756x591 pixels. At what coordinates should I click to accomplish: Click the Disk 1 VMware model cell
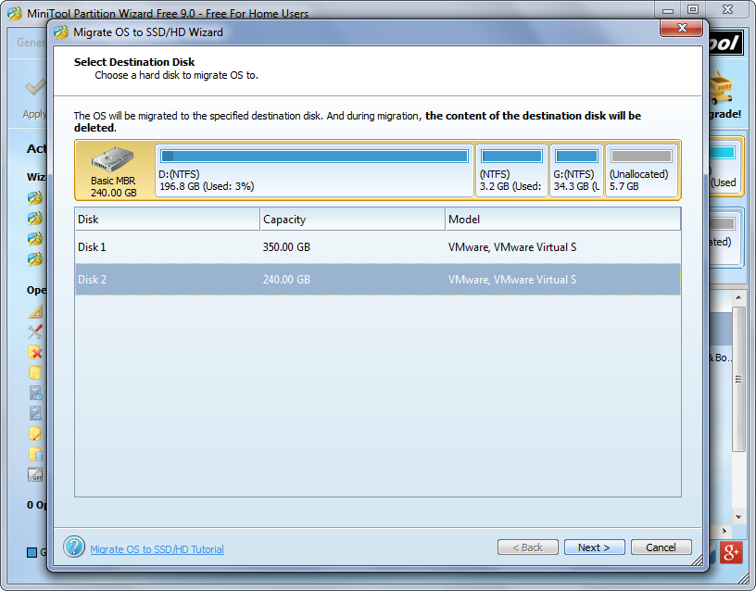[512, 246]
